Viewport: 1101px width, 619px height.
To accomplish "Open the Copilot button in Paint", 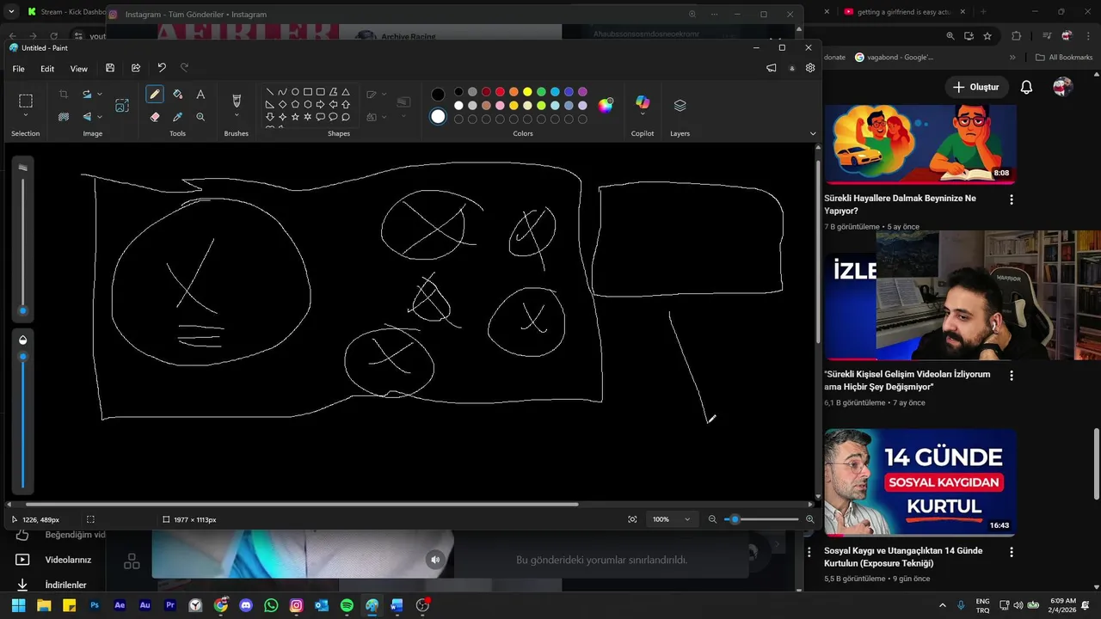I will (x=643, y=103).
